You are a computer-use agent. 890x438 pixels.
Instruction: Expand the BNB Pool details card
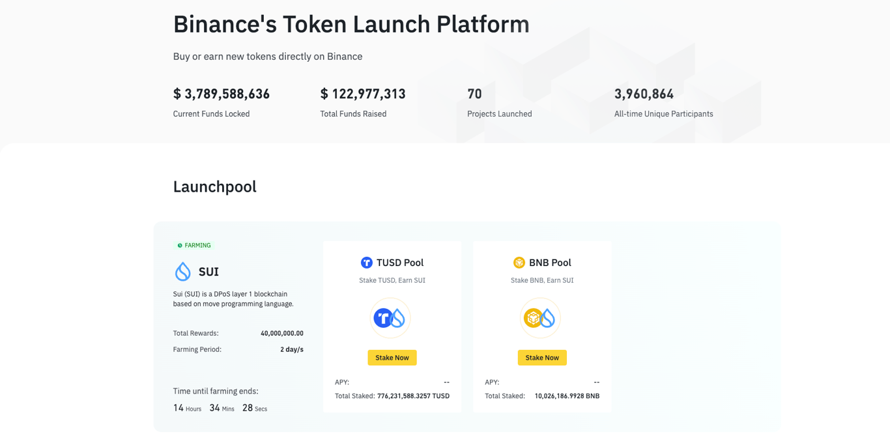pyautogui.click(x=541, y=326)
